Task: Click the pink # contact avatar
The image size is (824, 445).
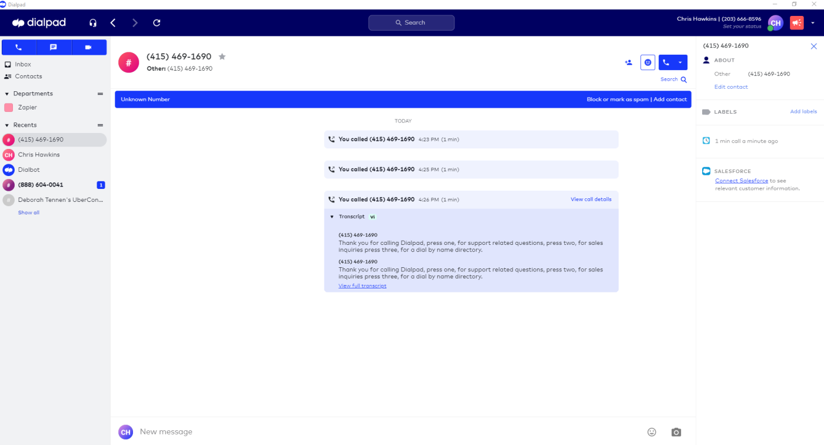Action: [128, 62]
